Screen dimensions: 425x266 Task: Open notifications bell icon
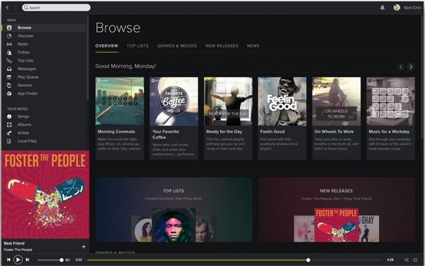point(382,8)
